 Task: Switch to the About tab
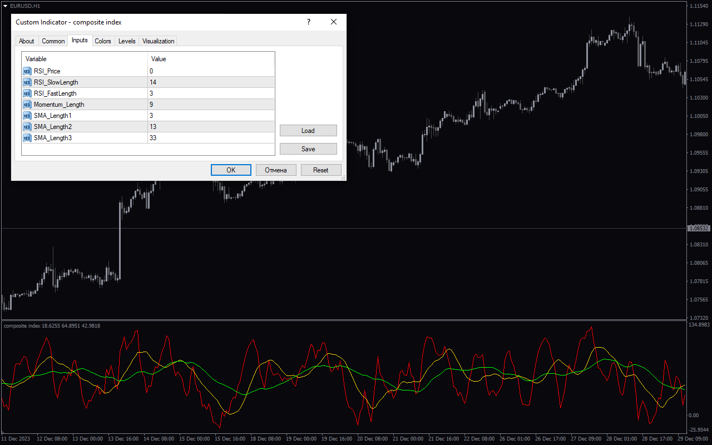[x=27, y=41]
